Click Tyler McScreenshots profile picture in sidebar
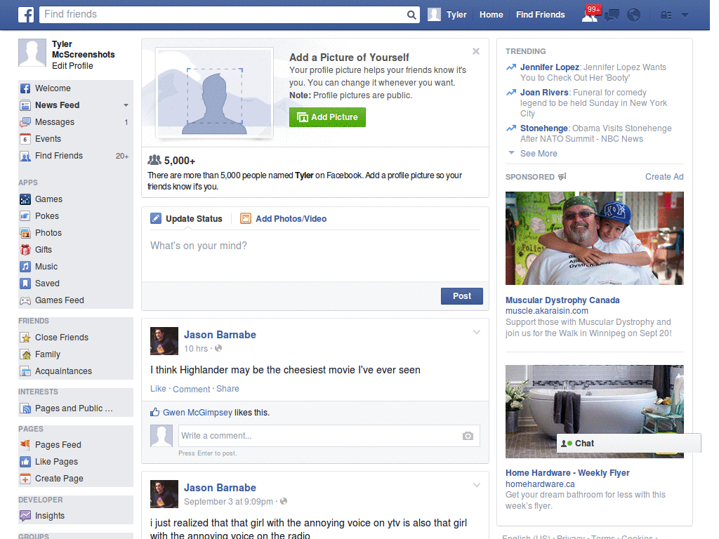This screenshot has height=539, width=719. coord(32,53)
